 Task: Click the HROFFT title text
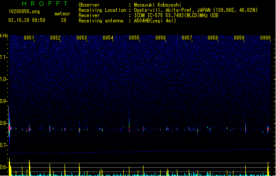[45, 4]
